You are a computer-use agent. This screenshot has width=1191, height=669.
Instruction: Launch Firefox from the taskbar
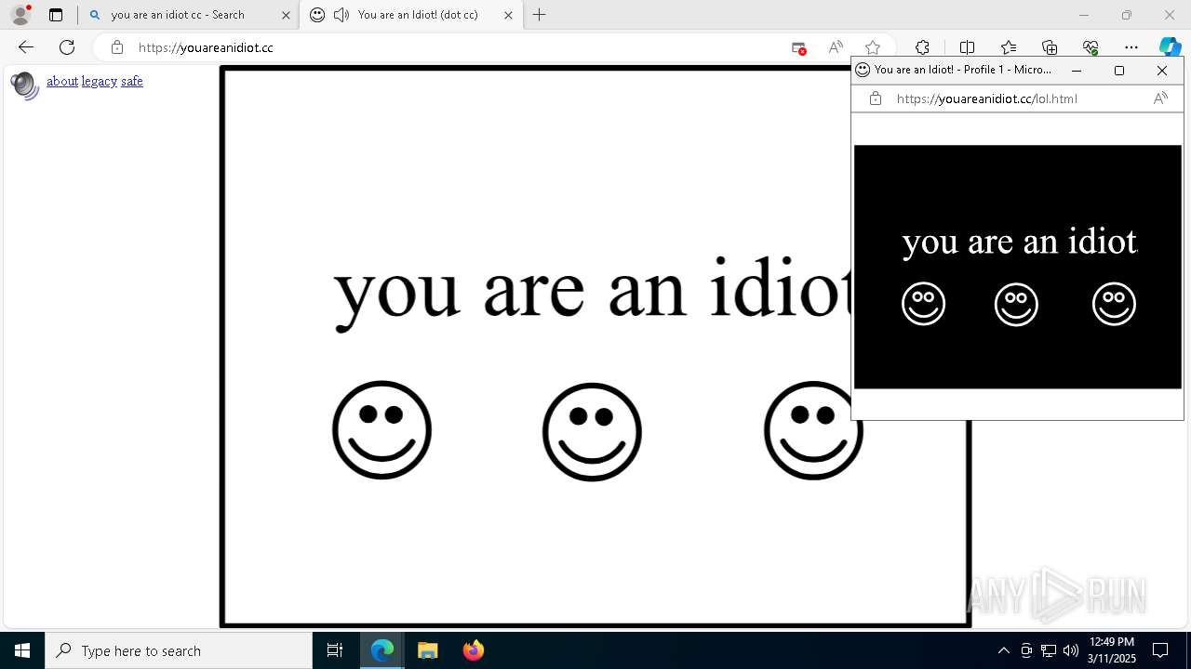(473, 650)
